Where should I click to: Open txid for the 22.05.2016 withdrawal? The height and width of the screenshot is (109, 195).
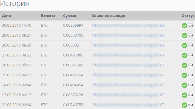tap(191, 105)
